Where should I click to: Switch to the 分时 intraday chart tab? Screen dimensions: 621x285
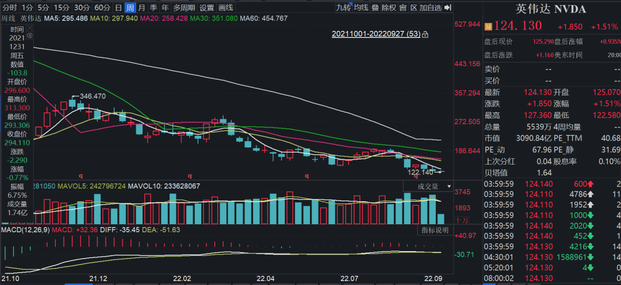(x=10, y=7)
